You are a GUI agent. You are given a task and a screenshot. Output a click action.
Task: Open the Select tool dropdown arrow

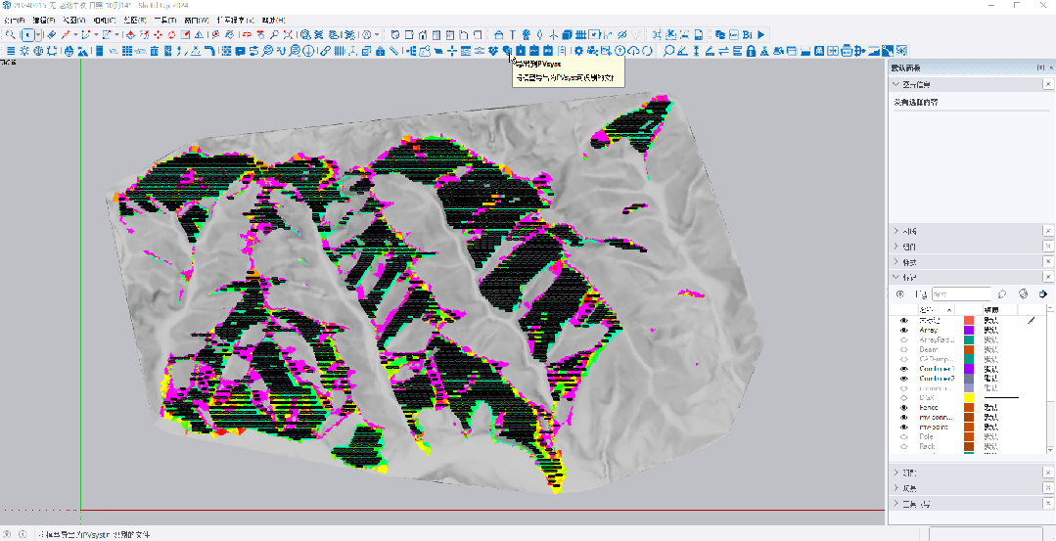click(x=38, y=35)
